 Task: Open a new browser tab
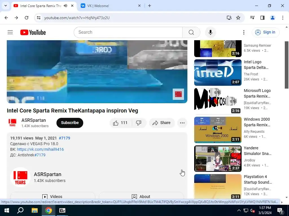(150, 6)
